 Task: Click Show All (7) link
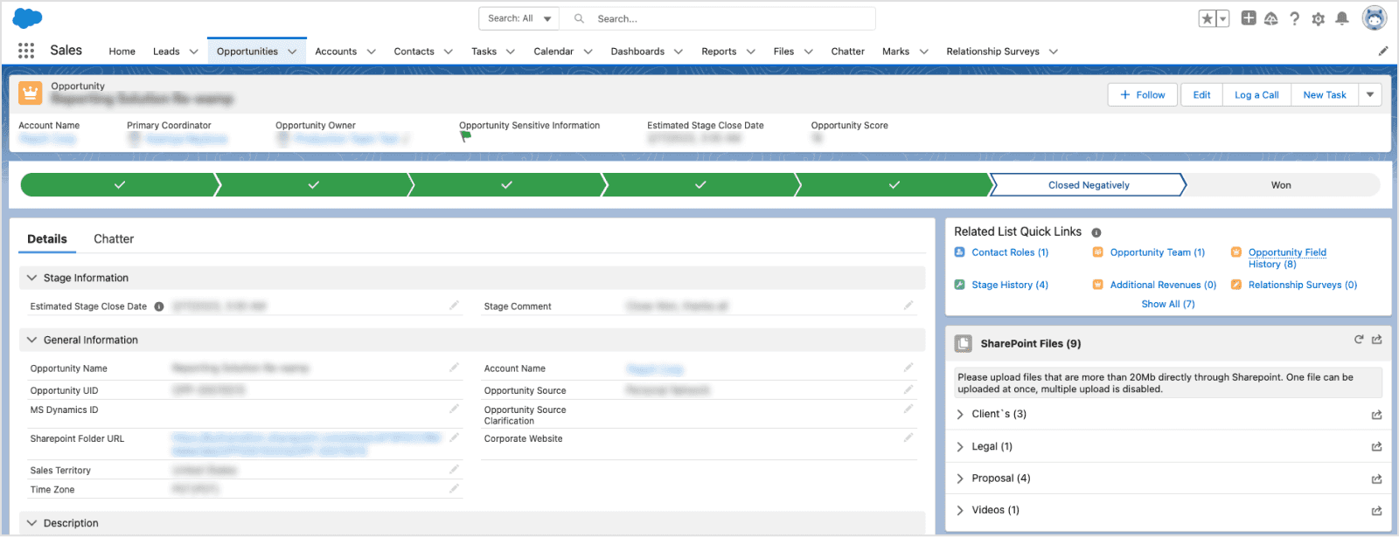tap(1167, 304)
